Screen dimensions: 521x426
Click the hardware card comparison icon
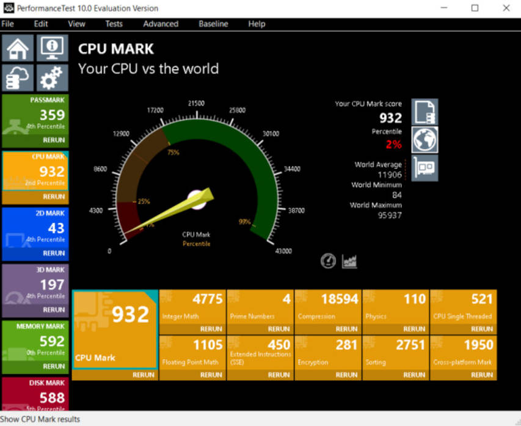pos(424,168)
